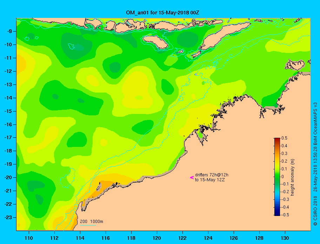Click the 'to 15-May 12Z' text
The height and width of the screenshot is (244, 320).
coord(210,180)
